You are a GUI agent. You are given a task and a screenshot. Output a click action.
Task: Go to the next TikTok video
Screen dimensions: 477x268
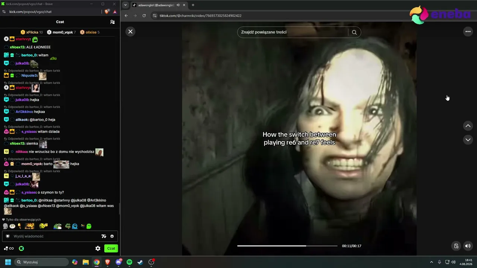click(x=468, y=140)
